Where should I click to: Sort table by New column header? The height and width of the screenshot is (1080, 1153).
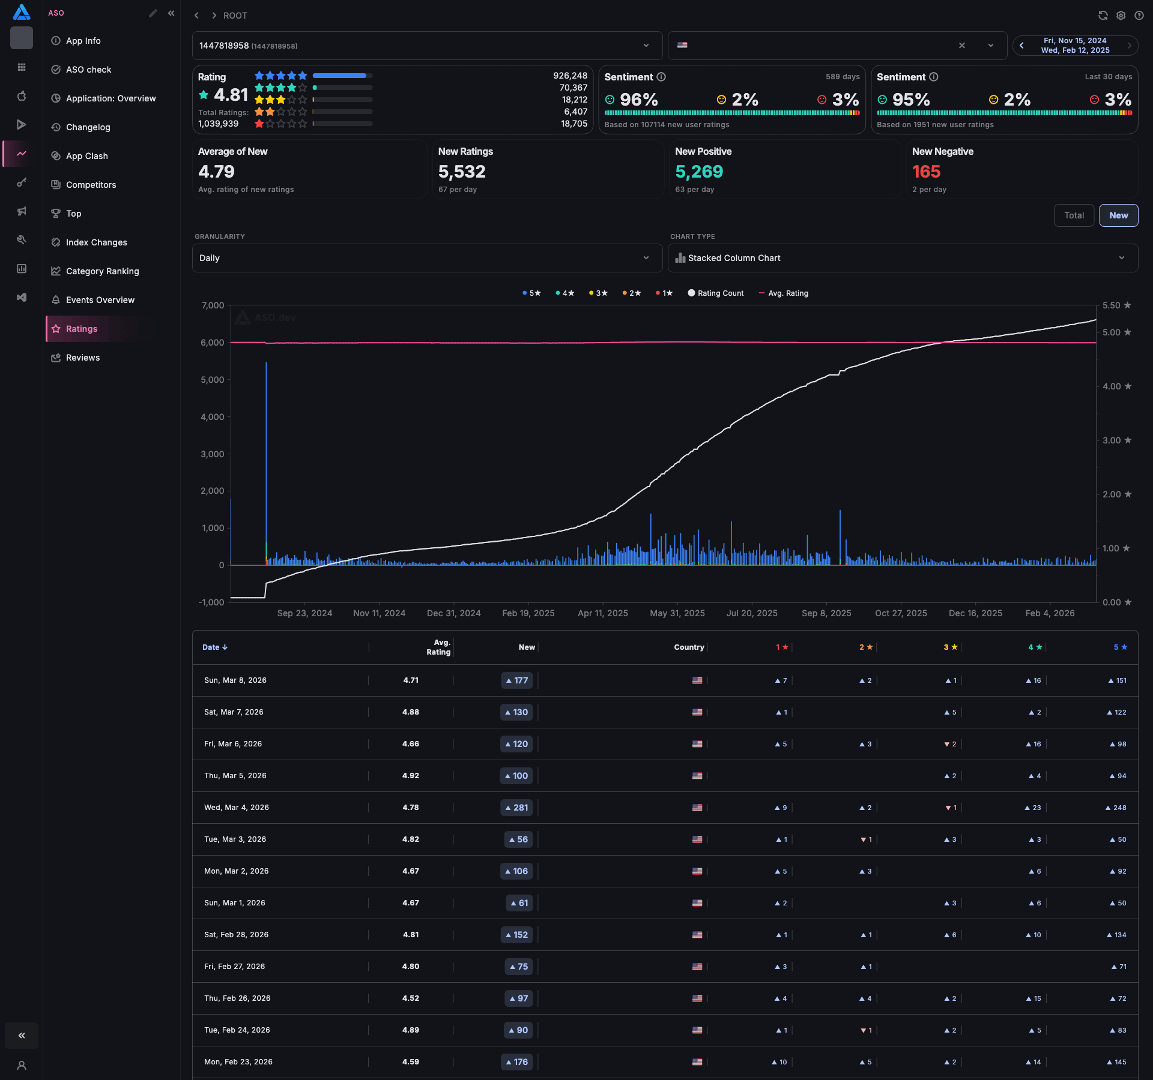click(x=527, y=647)
